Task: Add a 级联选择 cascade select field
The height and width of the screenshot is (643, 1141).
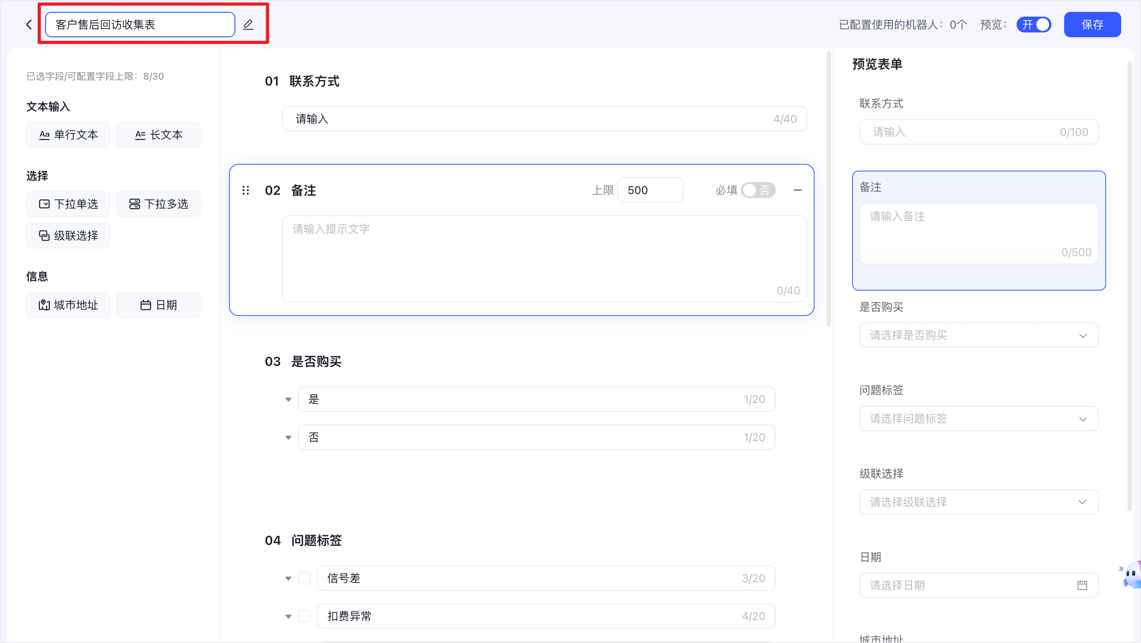Action: tap(68, 236)
